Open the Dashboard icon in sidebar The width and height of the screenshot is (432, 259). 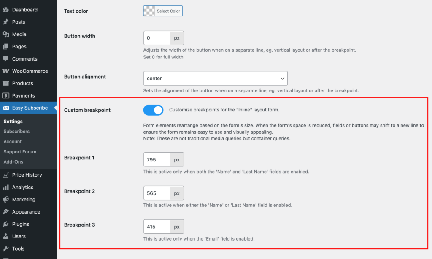6,10
